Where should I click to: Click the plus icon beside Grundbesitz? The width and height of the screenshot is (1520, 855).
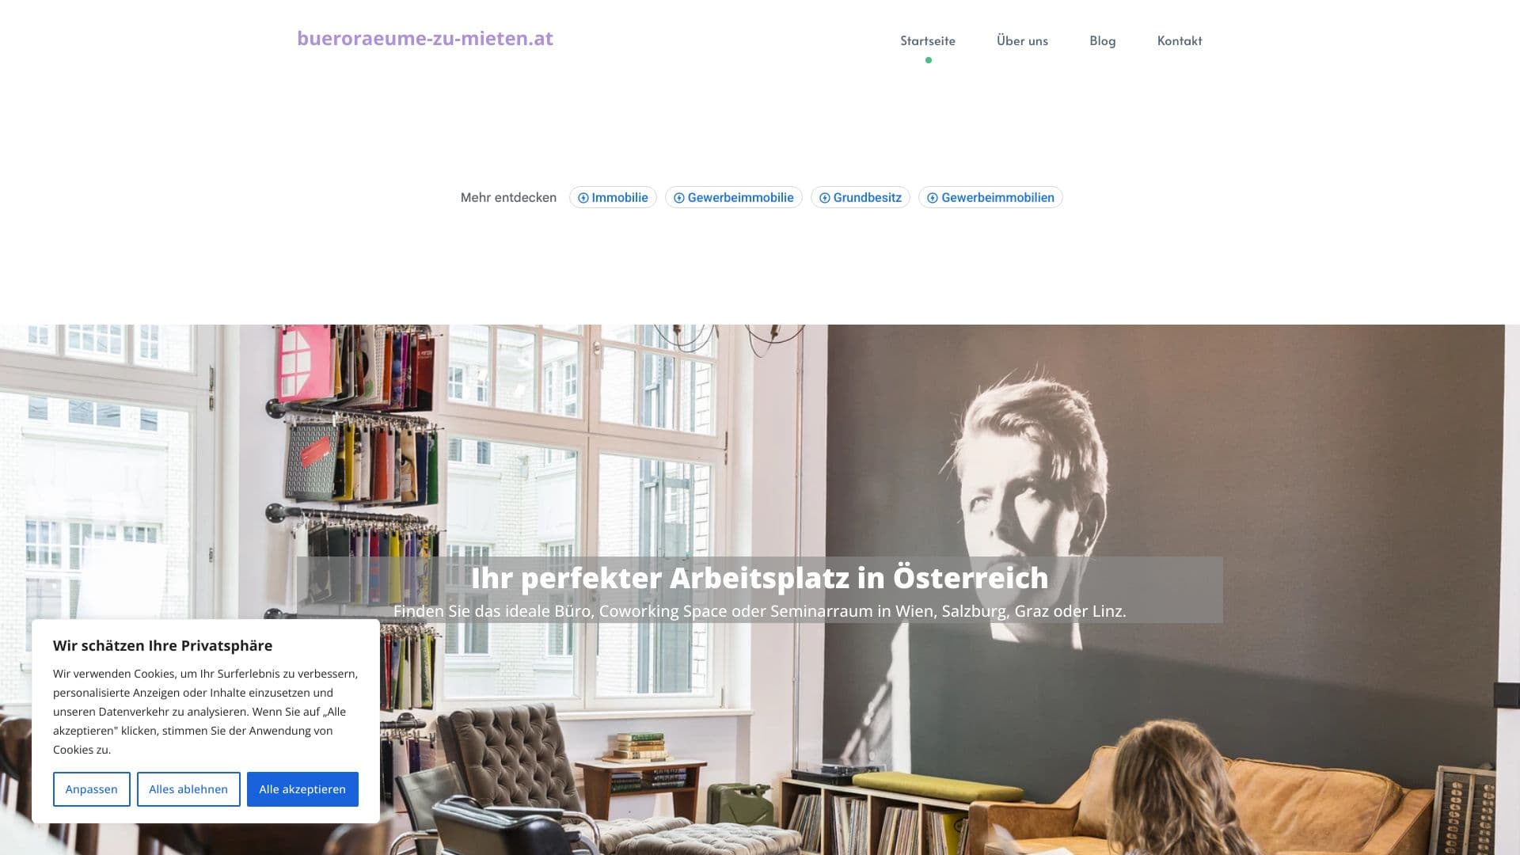[824, 198]
